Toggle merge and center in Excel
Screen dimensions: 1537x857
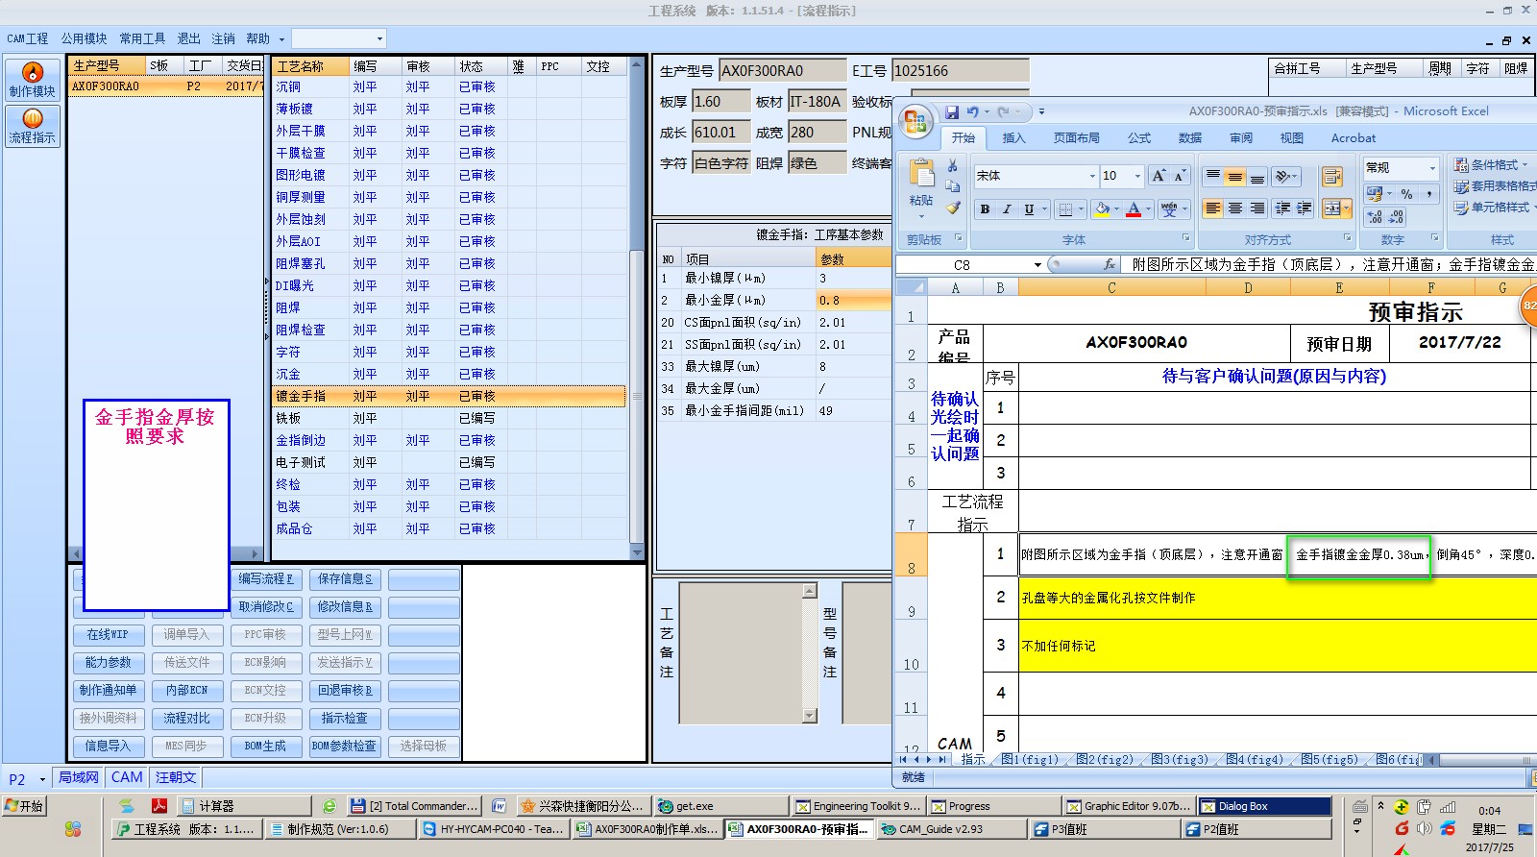pos(1330,208)
